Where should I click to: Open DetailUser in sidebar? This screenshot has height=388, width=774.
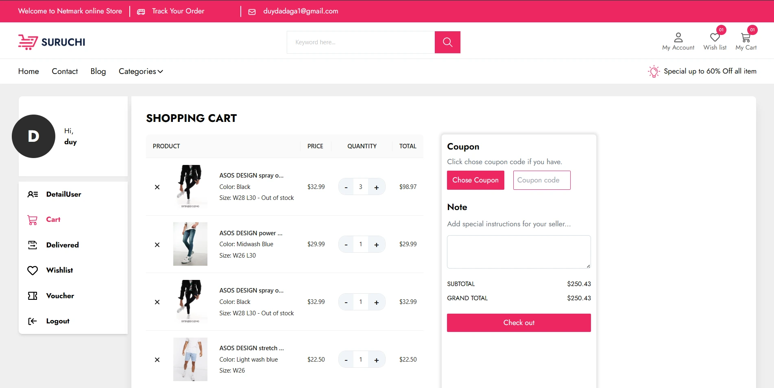63,194
